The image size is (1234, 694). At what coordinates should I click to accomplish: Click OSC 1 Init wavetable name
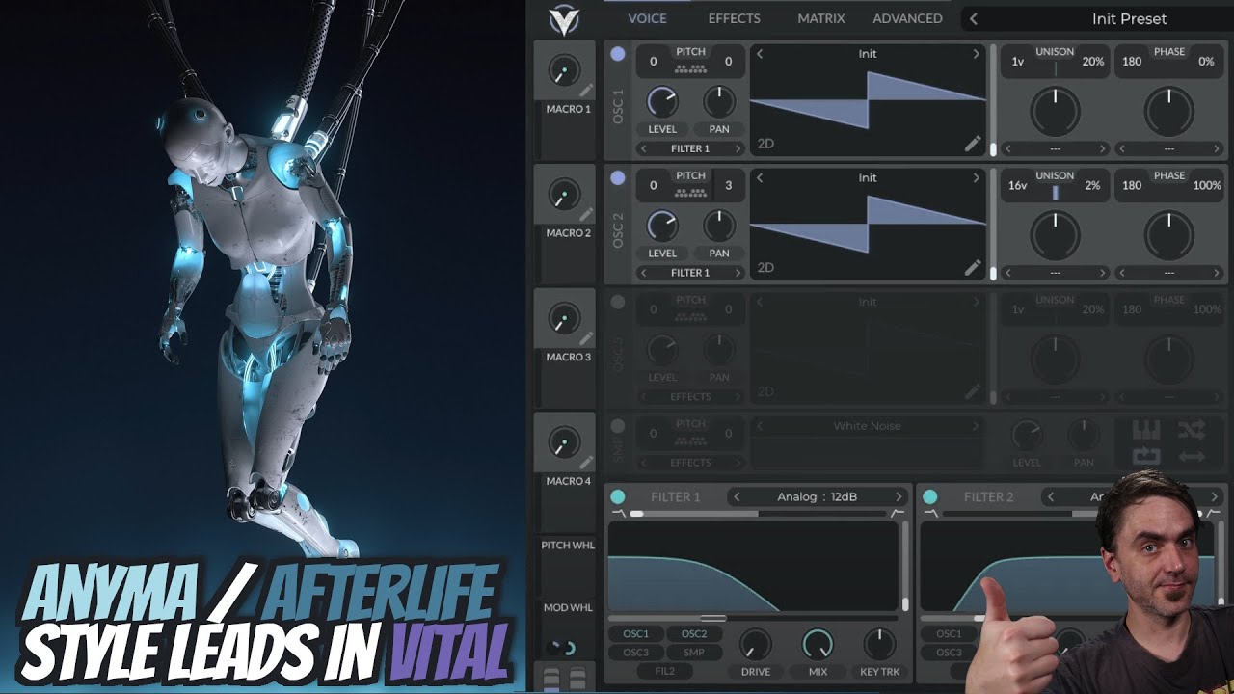[x=868, y=54]
